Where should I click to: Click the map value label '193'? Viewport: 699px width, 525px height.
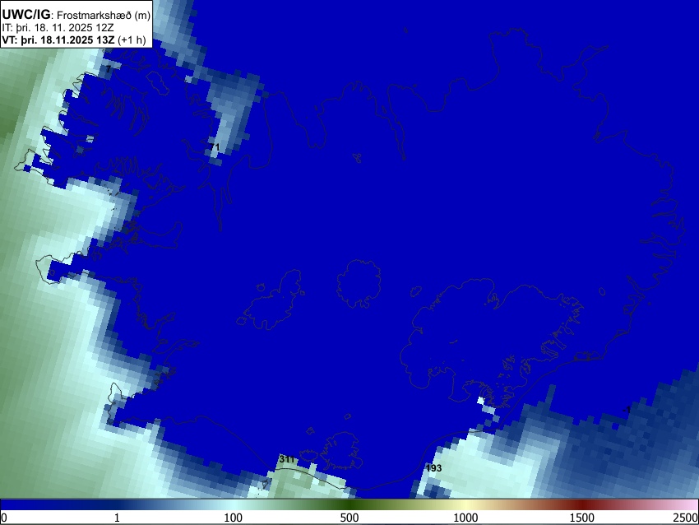point(433,468)
